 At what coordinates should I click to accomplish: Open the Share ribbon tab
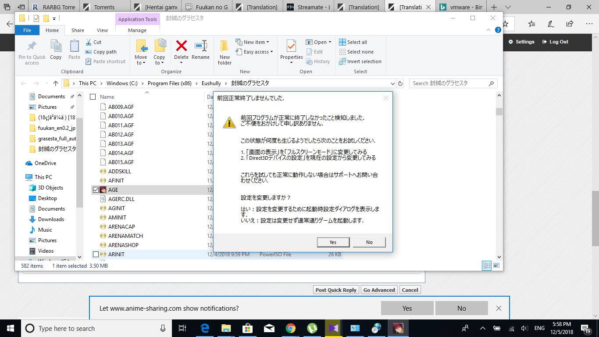click(78, 30)
